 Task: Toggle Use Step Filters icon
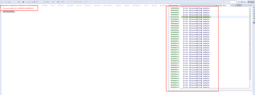click(37, 2)
